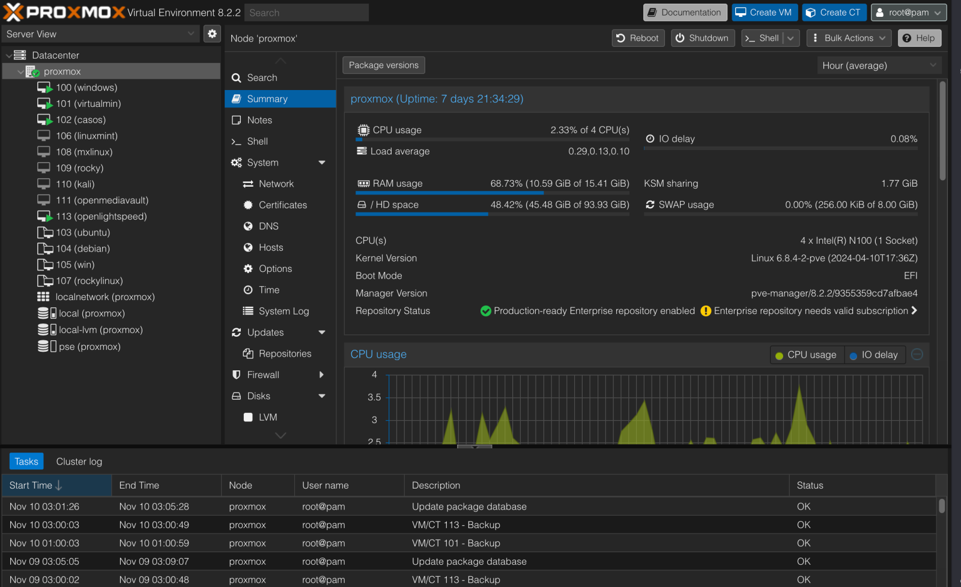The height and width of the screenshot is (587, 961).
Task: Select localnetwork (proxmox) SDN zone
Action: (105, 297)
